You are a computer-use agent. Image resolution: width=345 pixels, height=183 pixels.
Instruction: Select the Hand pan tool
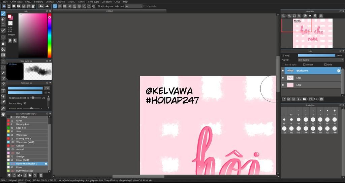pyautogui.click(x=3, y=114)
